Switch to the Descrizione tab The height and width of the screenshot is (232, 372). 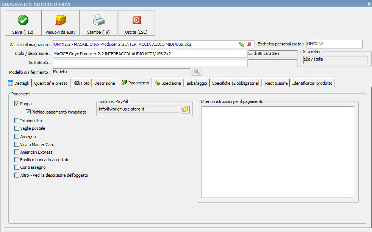105,83
